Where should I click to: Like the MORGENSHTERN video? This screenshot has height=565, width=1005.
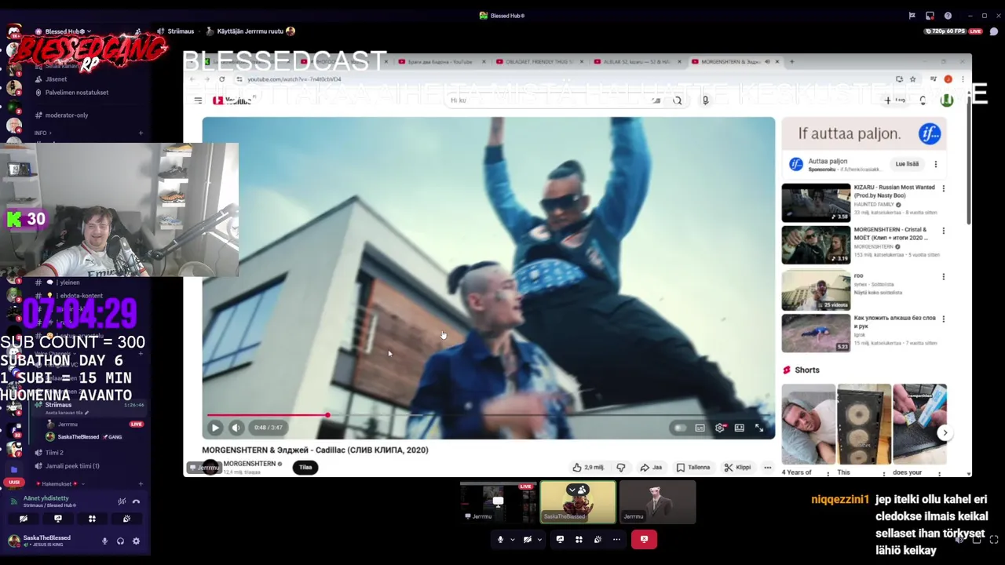[x=588, y=467]
